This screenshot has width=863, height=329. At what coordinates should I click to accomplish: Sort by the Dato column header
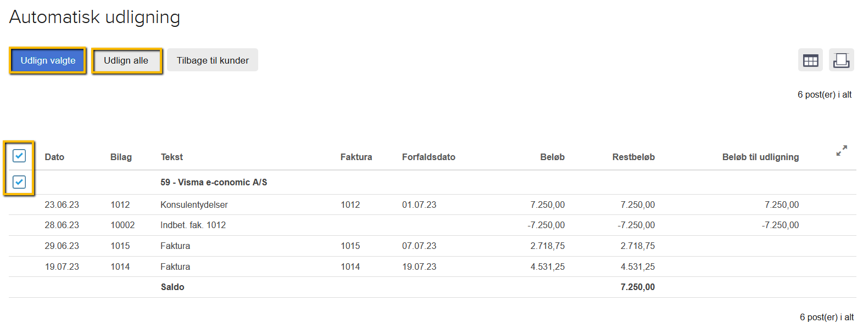[x=54, y=157]
